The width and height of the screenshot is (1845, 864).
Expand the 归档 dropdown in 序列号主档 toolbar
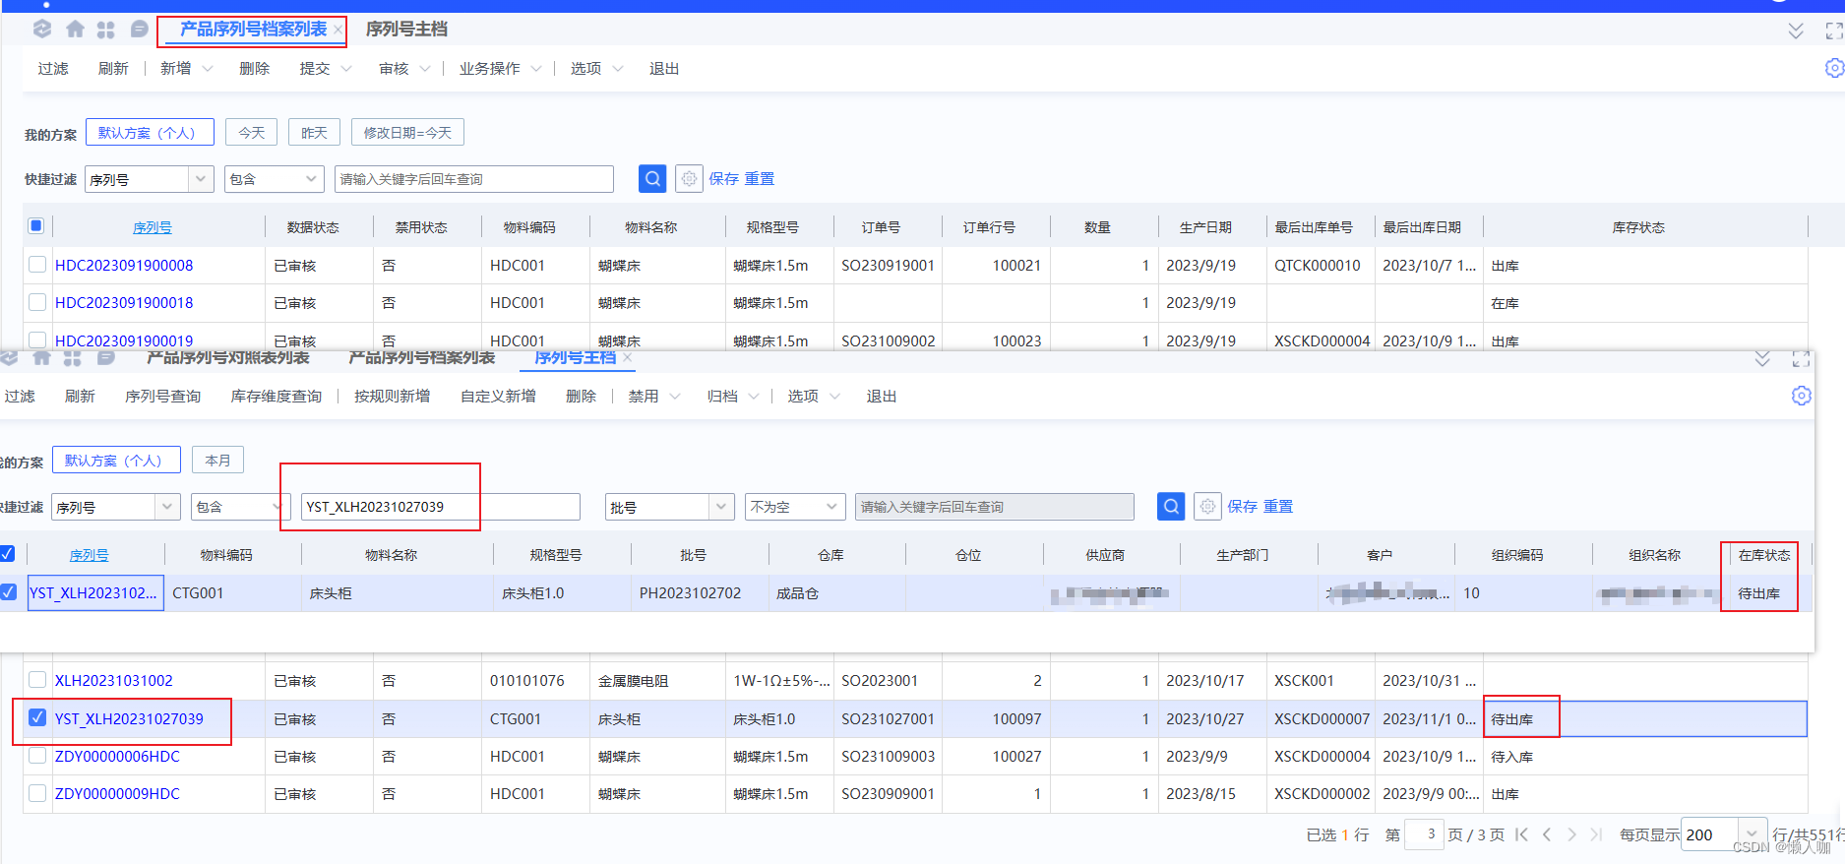coord(754,397)
